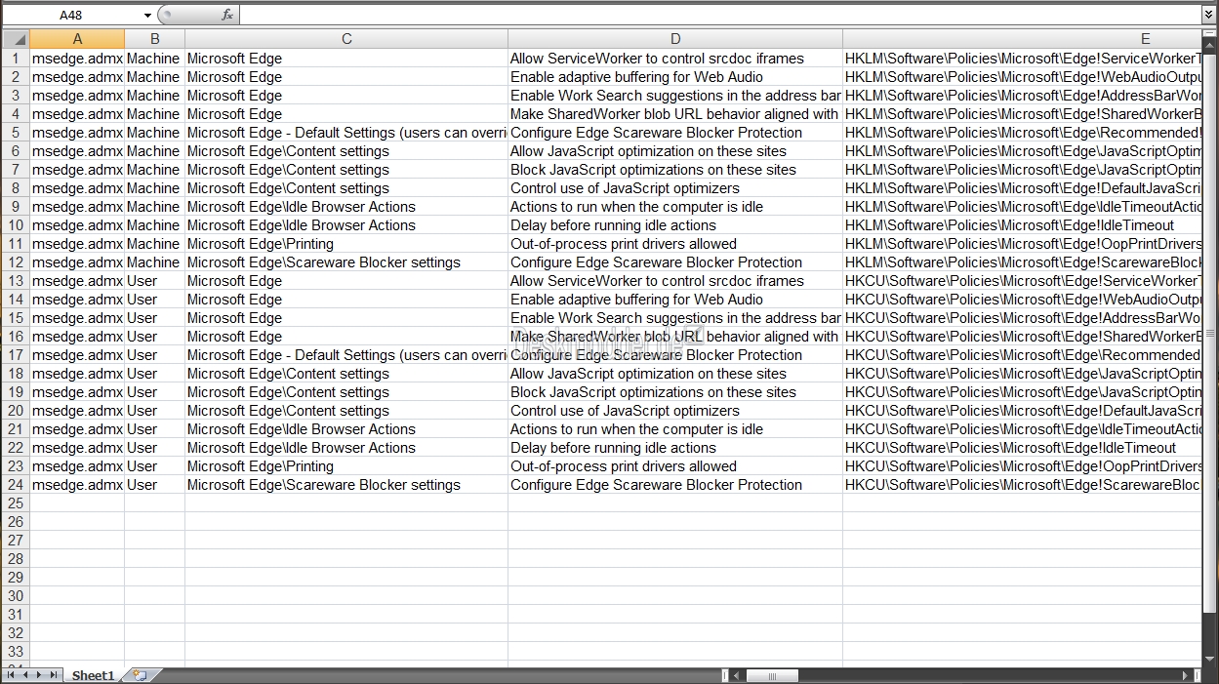Select HKCU WebAudioOutput registry cell in row 14

point(1023,300)
